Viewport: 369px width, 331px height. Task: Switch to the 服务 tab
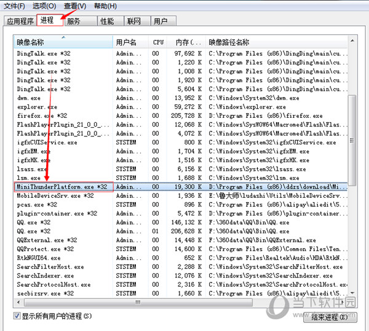[x=81, y=21]
